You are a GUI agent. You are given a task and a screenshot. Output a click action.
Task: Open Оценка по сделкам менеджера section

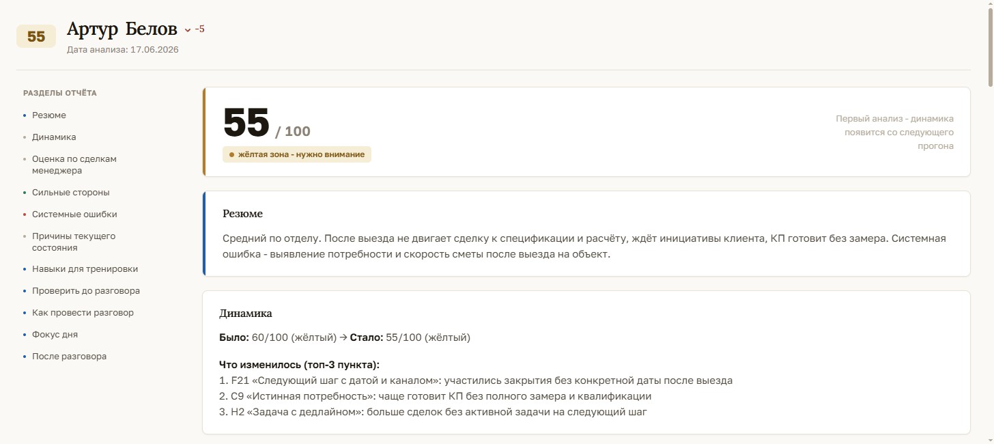coord(74,165)
